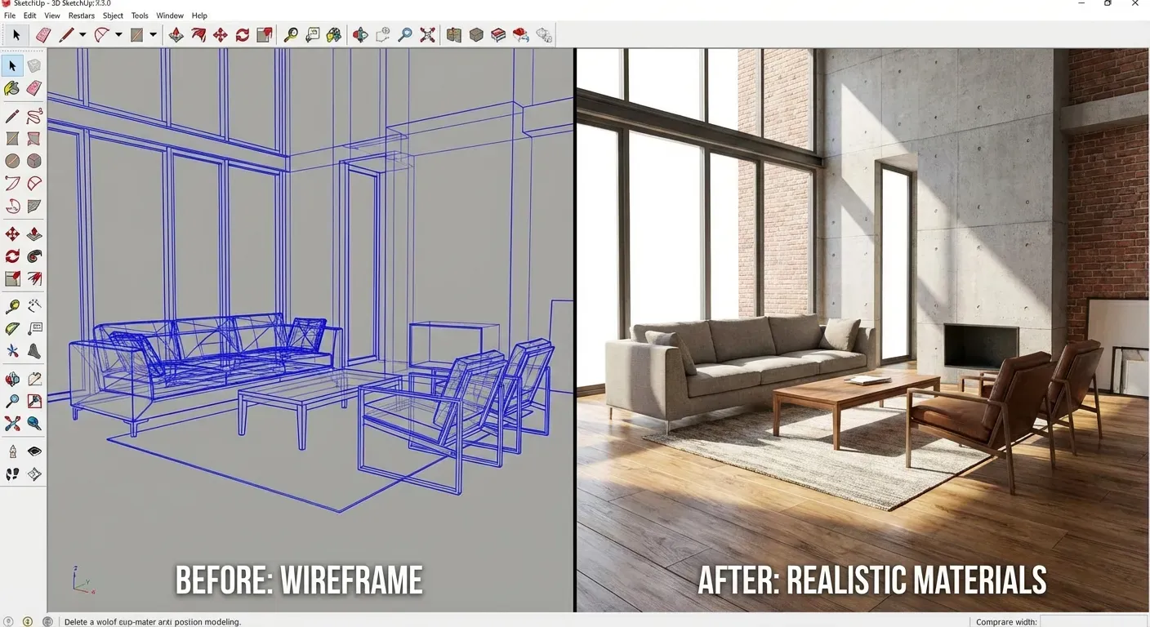Activate the Move tool
This screenshot has height=627, width=1150.
click(x=12, y=233)
